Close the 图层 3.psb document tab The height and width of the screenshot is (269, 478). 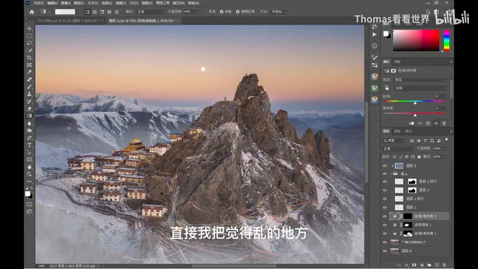(x=178, y=21)
